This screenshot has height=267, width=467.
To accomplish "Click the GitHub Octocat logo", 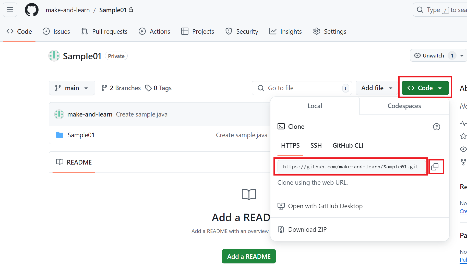I will tap(32, 10).
